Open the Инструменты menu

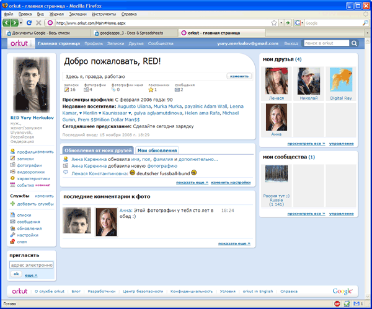(x=104, y=14)
